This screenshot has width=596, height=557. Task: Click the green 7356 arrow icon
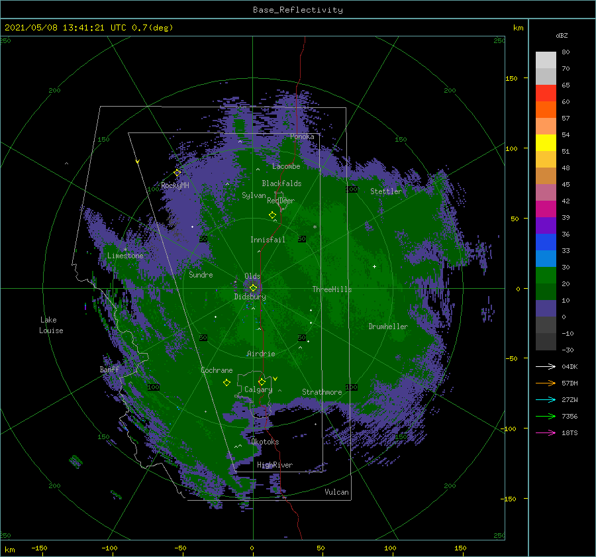point(546,417)
